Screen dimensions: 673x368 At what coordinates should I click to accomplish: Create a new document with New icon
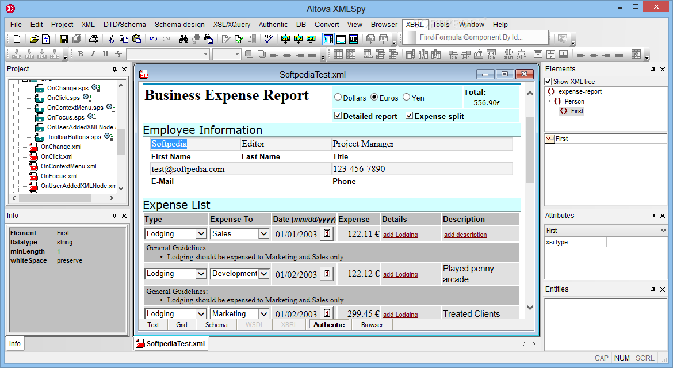[17, 39]
